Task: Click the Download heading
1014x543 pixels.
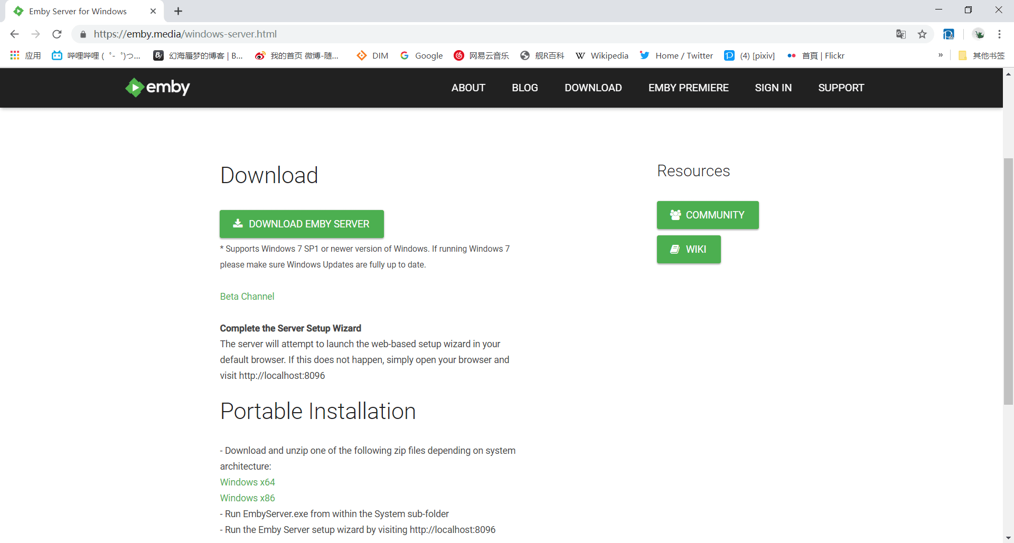Action: click(x=269, y=175)
